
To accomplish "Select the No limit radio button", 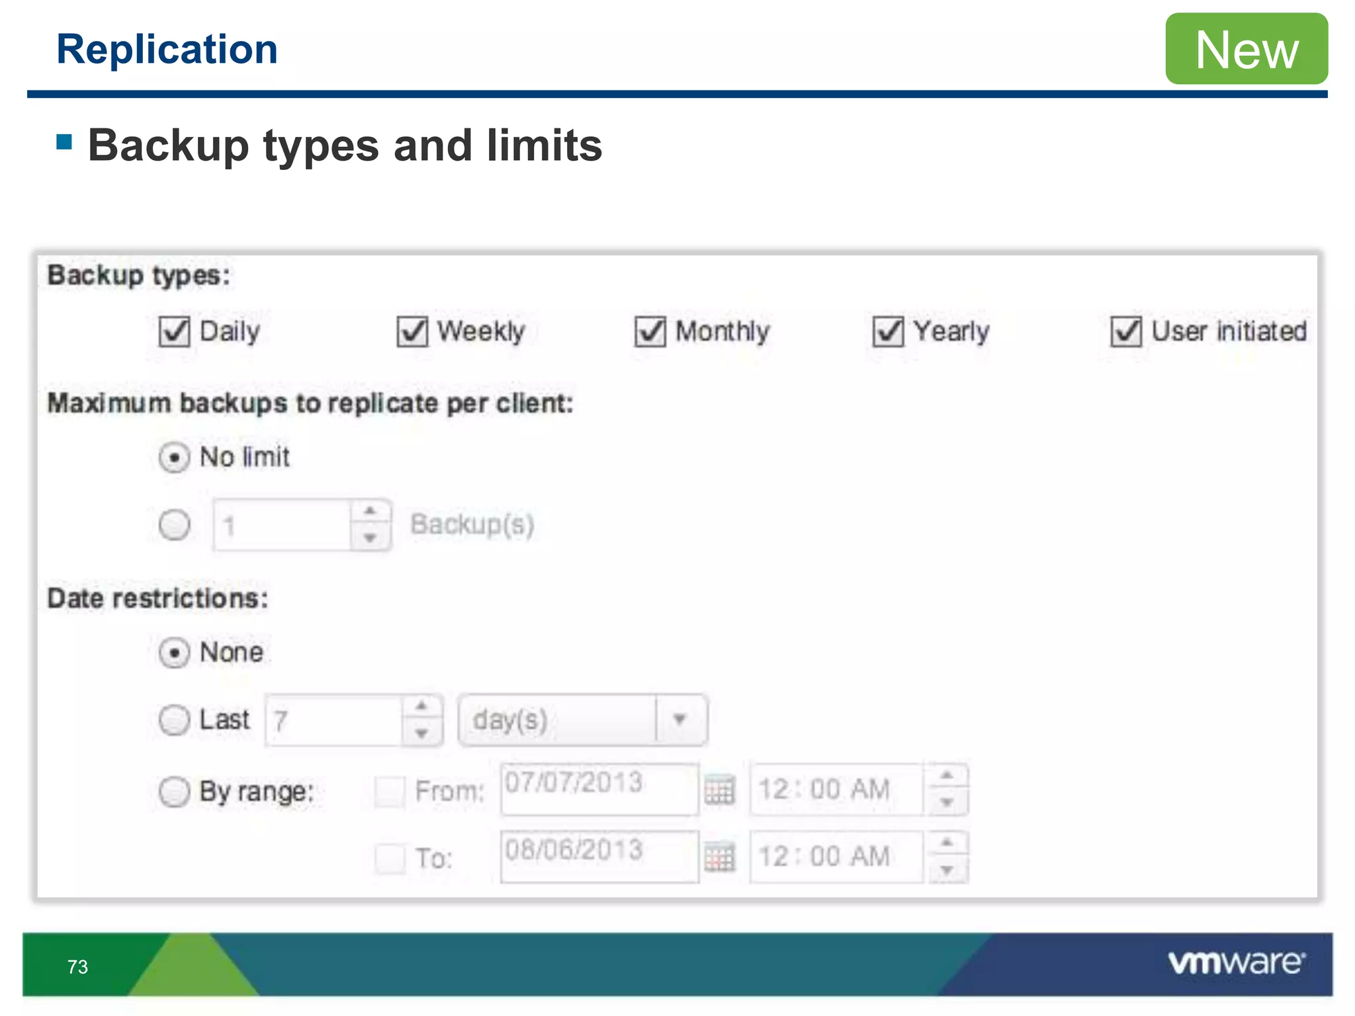I will coord(175,457).
